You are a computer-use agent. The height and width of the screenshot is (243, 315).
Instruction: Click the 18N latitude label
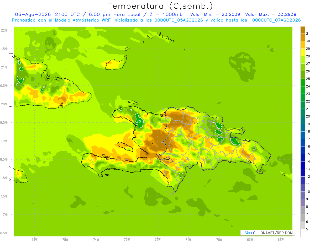point(4,178)
